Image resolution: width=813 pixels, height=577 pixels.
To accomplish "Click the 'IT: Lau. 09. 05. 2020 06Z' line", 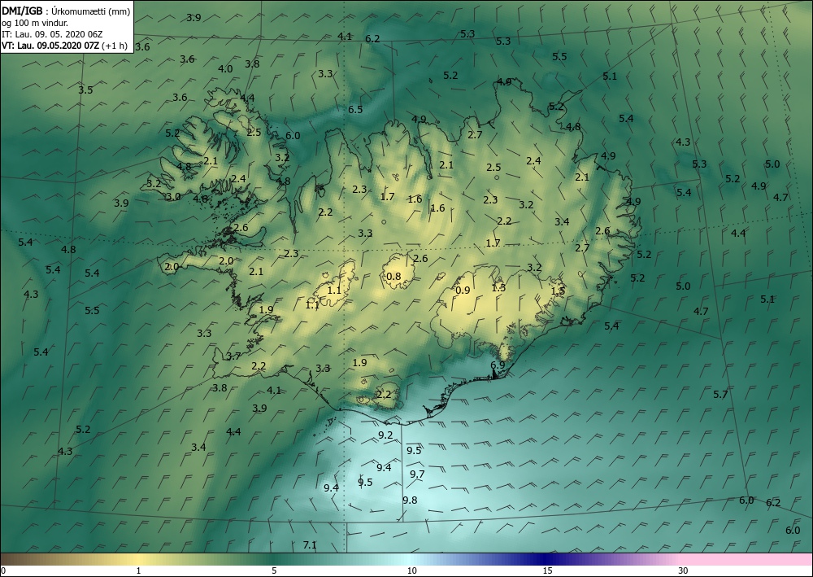I will [x=52, y=34].
